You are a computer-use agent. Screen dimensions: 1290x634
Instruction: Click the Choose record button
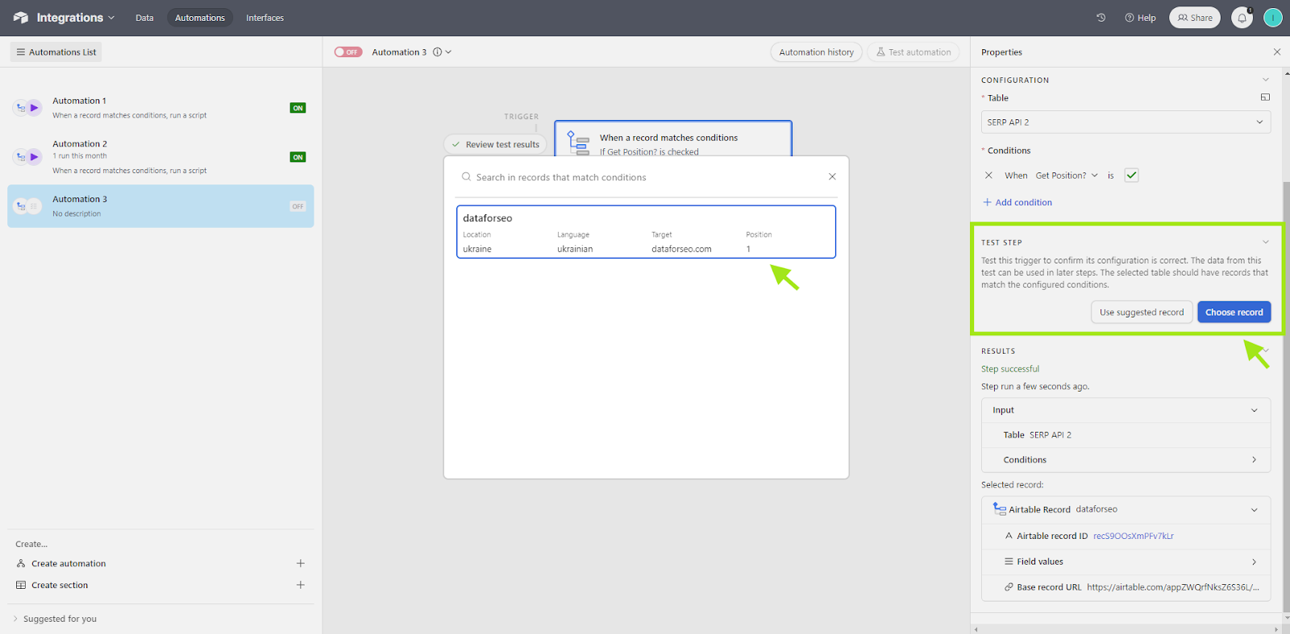1234,312
